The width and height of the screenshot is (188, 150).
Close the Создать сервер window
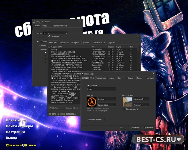(81, 22)
